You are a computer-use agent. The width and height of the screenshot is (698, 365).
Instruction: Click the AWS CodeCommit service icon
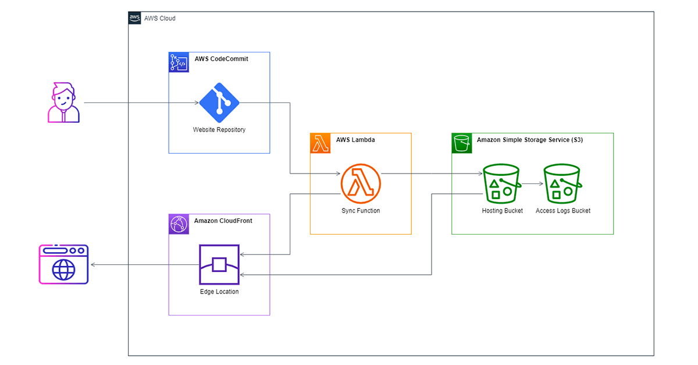tap(179, 62)
